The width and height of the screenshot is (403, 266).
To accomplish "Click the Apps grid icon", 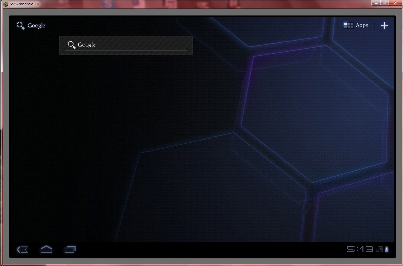I will tap(349, 25).
